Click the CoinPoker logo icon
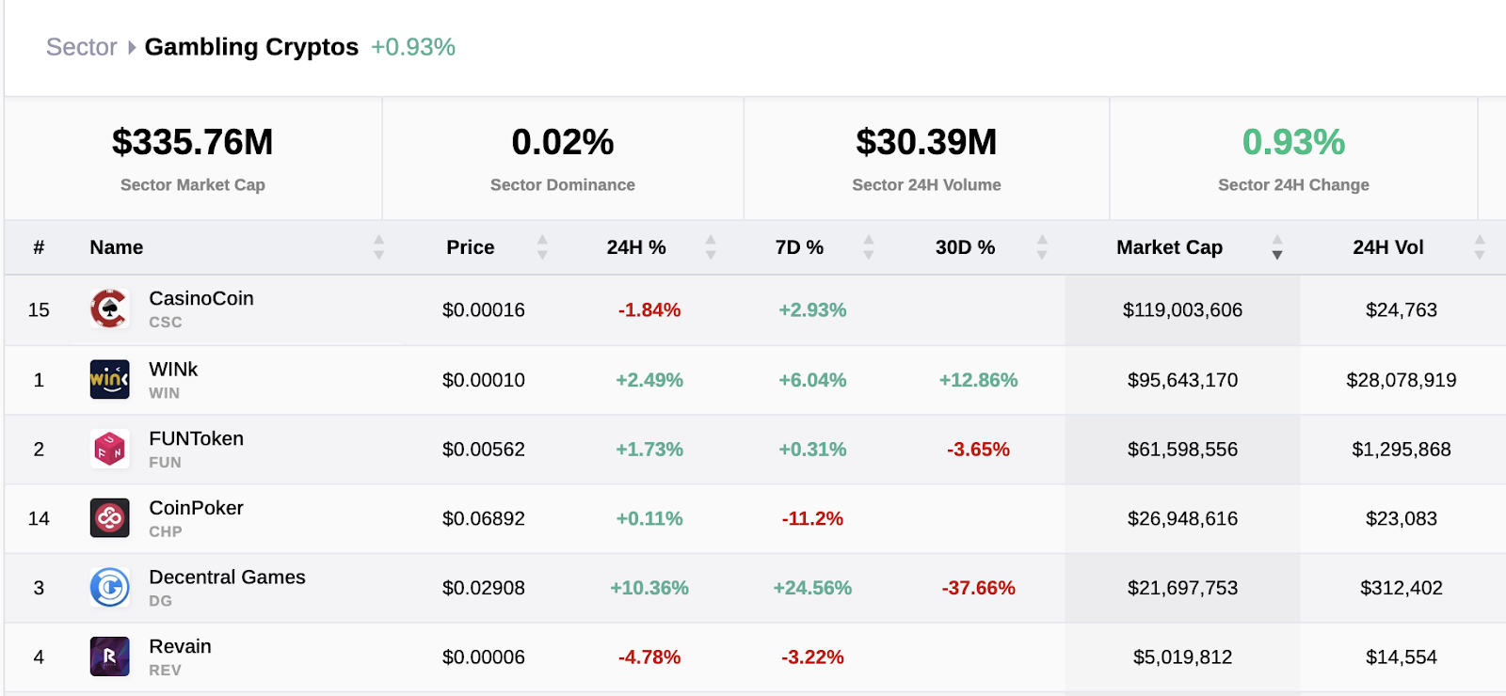The width and height of the screenshot is (1506, 696). (109, 518)
